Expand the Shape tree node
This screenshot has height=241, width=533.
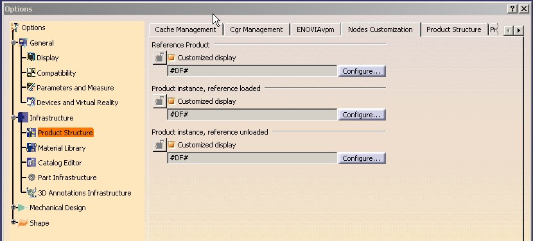pyautogui.click(x=14, y=222)
